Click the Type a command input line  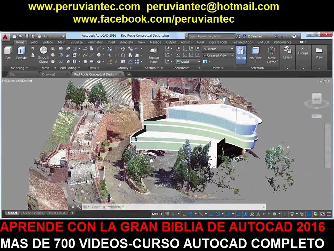click(174, 207)
